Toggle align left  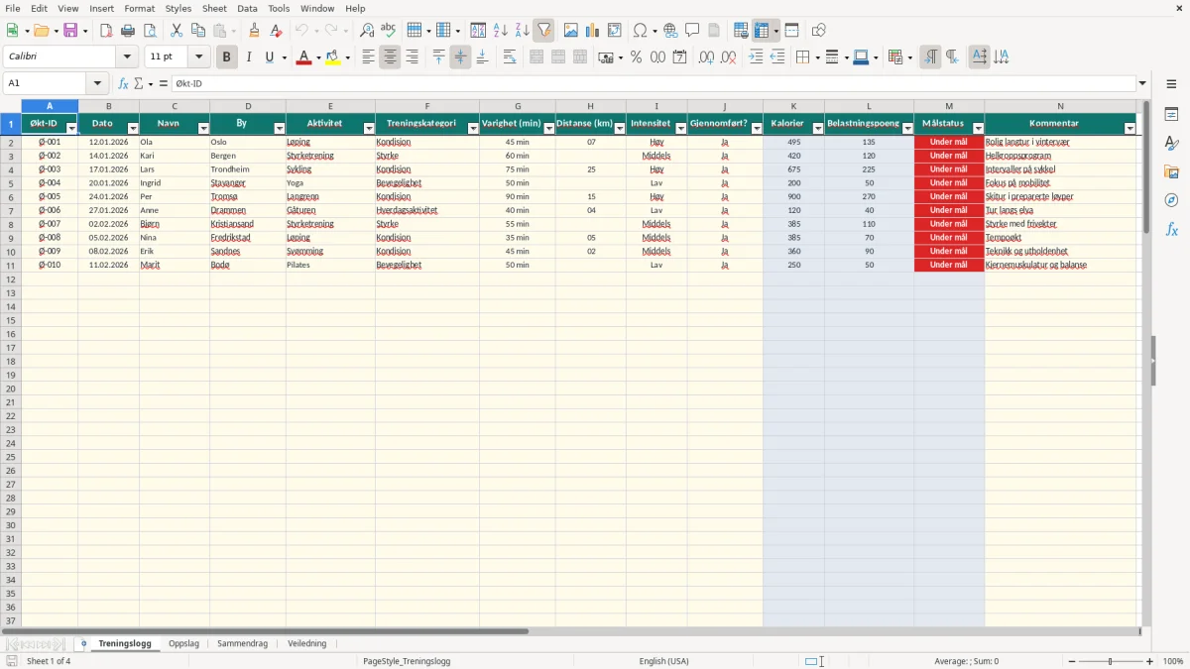[x=368, y=57]
